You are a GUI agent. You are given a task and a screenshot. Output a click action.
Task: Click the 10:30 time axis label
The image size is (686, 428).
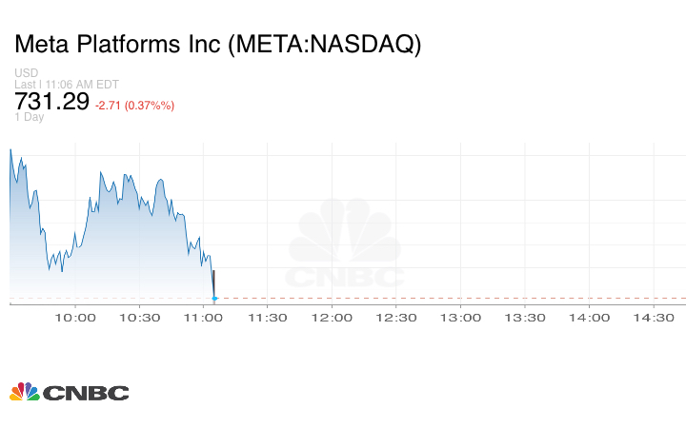pos(141,318)
